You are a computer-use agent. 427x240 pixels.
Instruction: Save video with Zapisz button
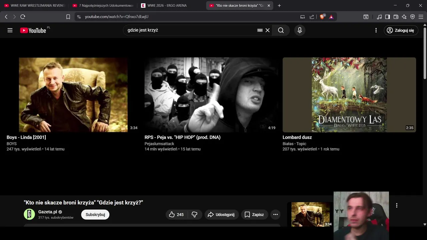click(254, 215)
